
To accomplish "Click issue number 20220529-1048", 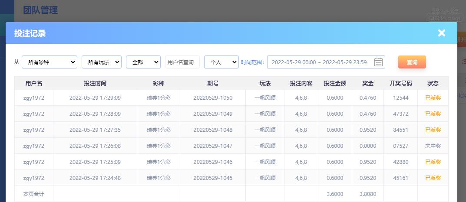I will tap(213, 130).
